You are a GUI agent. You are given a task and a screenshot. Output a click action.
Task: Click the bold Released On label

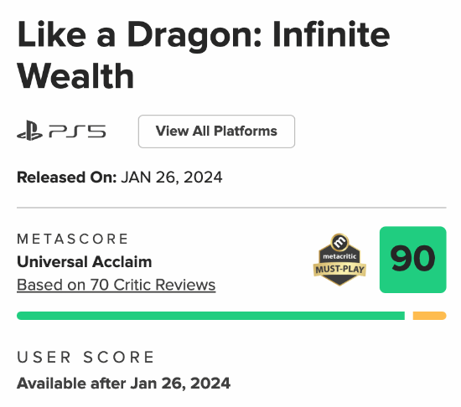point(67,178)
